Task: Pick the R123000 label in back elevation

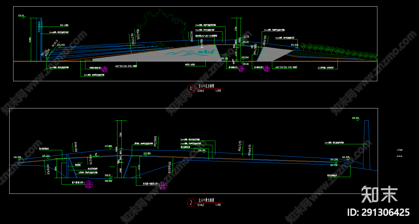Action: (x=156, y=141)
